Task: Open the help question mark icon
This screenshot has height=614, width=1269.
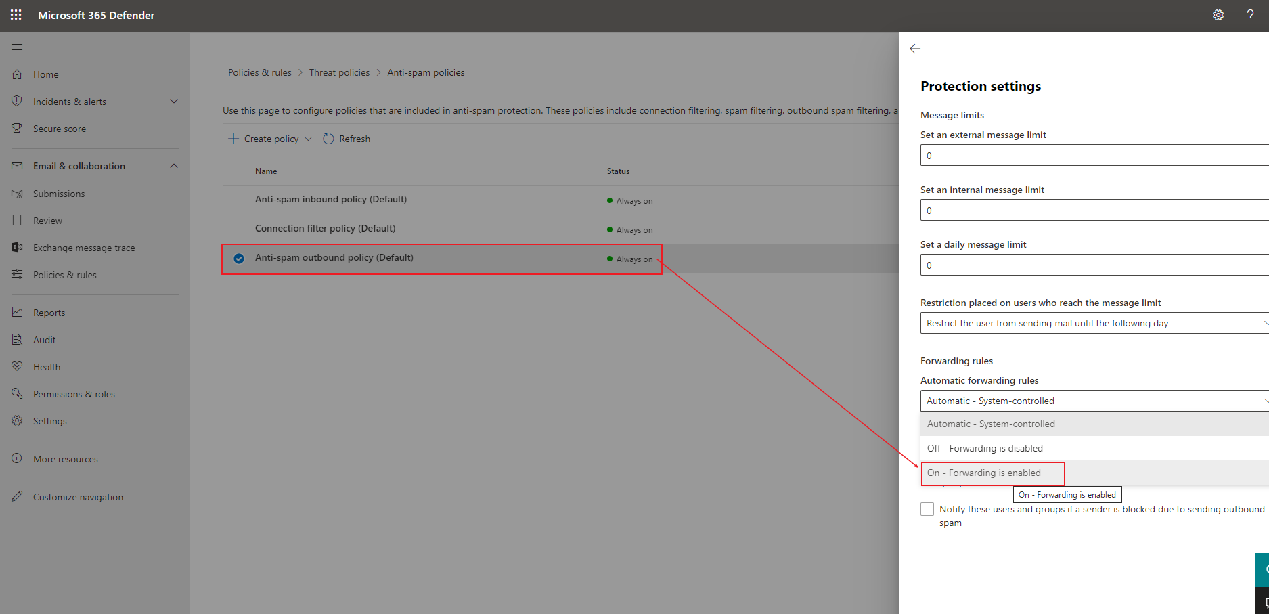Action: click(x=1250, y=15)
